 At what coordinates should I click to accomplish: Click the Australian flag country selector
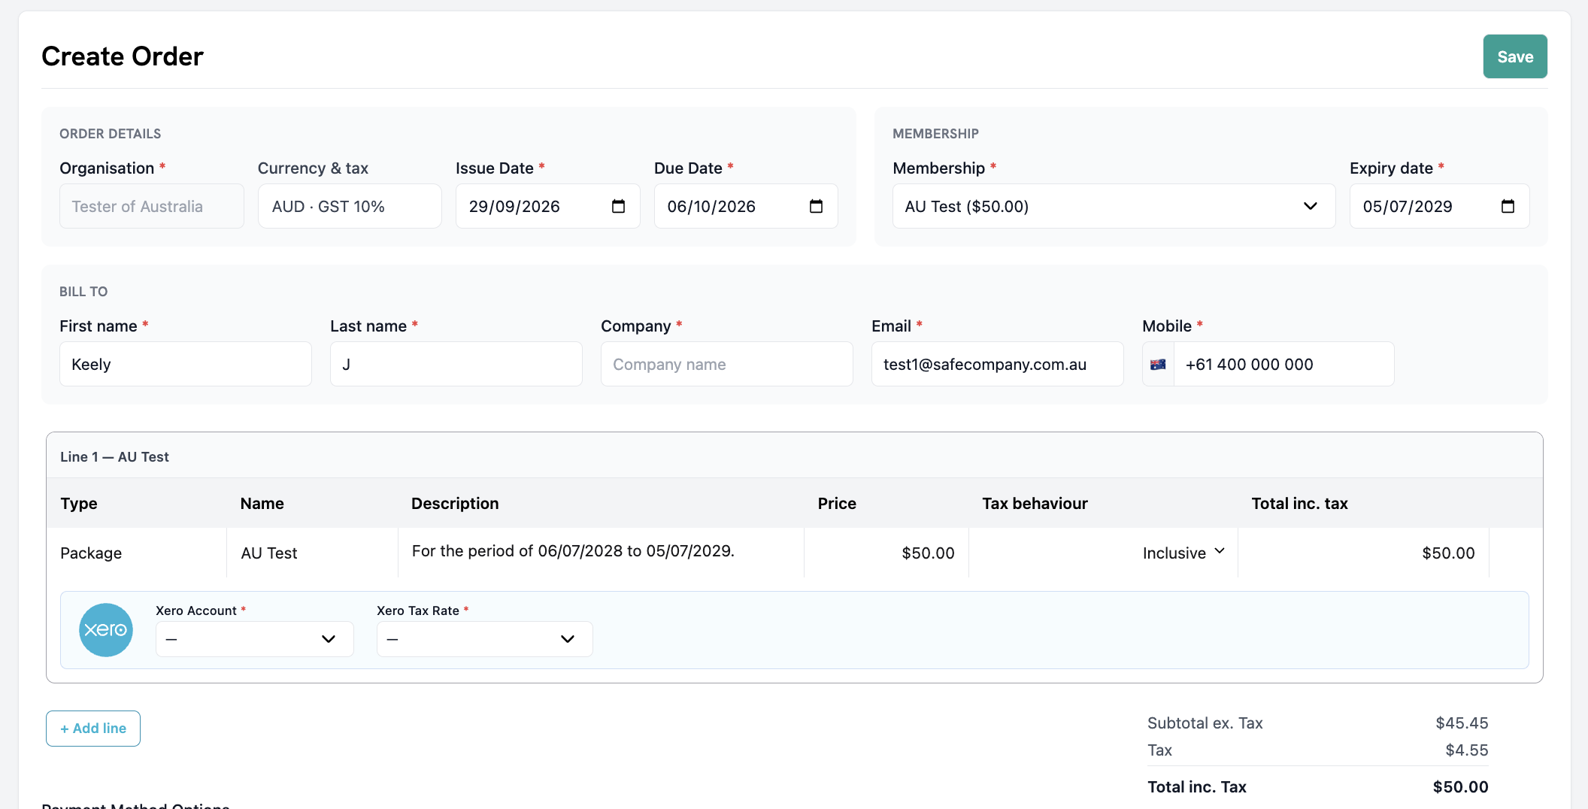coord(1158,364)
